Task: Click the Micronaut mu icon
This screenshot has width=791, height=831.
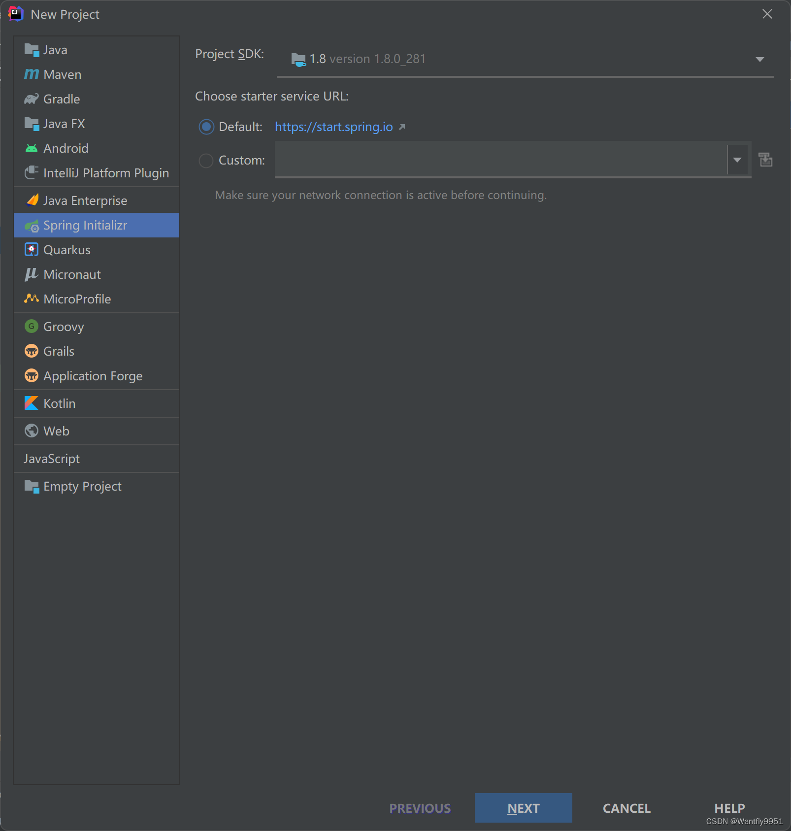Action: pos(32,274)
